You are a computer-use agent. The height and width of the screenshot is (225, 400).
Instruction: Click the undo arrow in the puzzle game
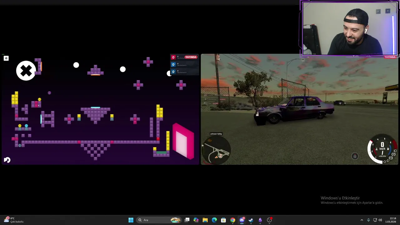pos(7,160)
